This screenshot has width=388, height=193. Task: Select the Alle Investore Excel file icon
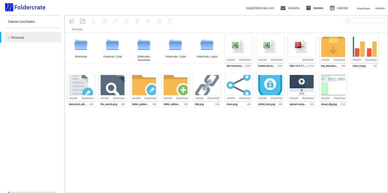point(238,46)
